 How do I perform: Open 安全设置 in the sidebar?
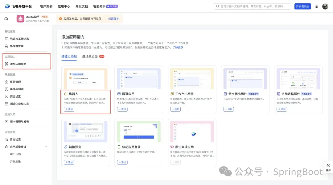(x=15, y=96)
